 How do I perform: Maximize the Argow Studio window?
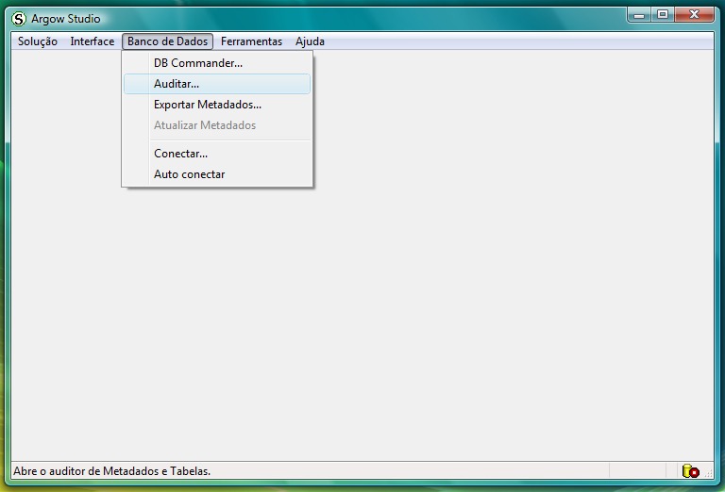pos(663,15)
